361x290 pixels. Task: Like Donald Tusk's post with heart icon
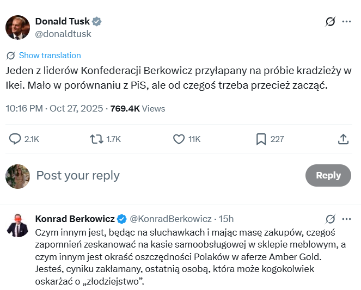[179, 139]
